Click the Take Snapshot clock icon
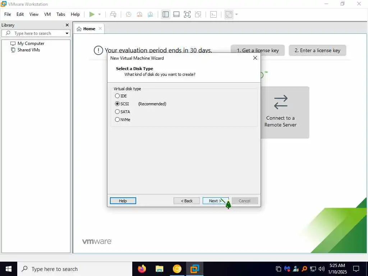The width and height of the screenshot is (368, 276). coord(128,14)
